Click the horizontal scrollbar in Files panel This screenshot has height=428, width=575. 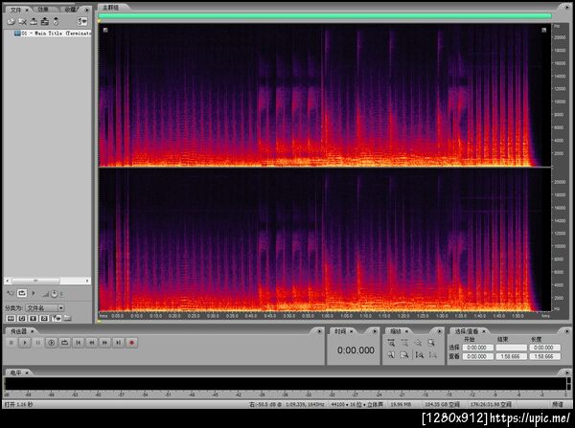click(35, 281)
